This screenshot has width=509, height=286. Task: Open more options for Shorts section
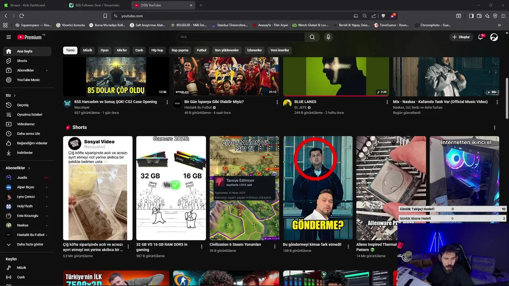tap(495, 128)
